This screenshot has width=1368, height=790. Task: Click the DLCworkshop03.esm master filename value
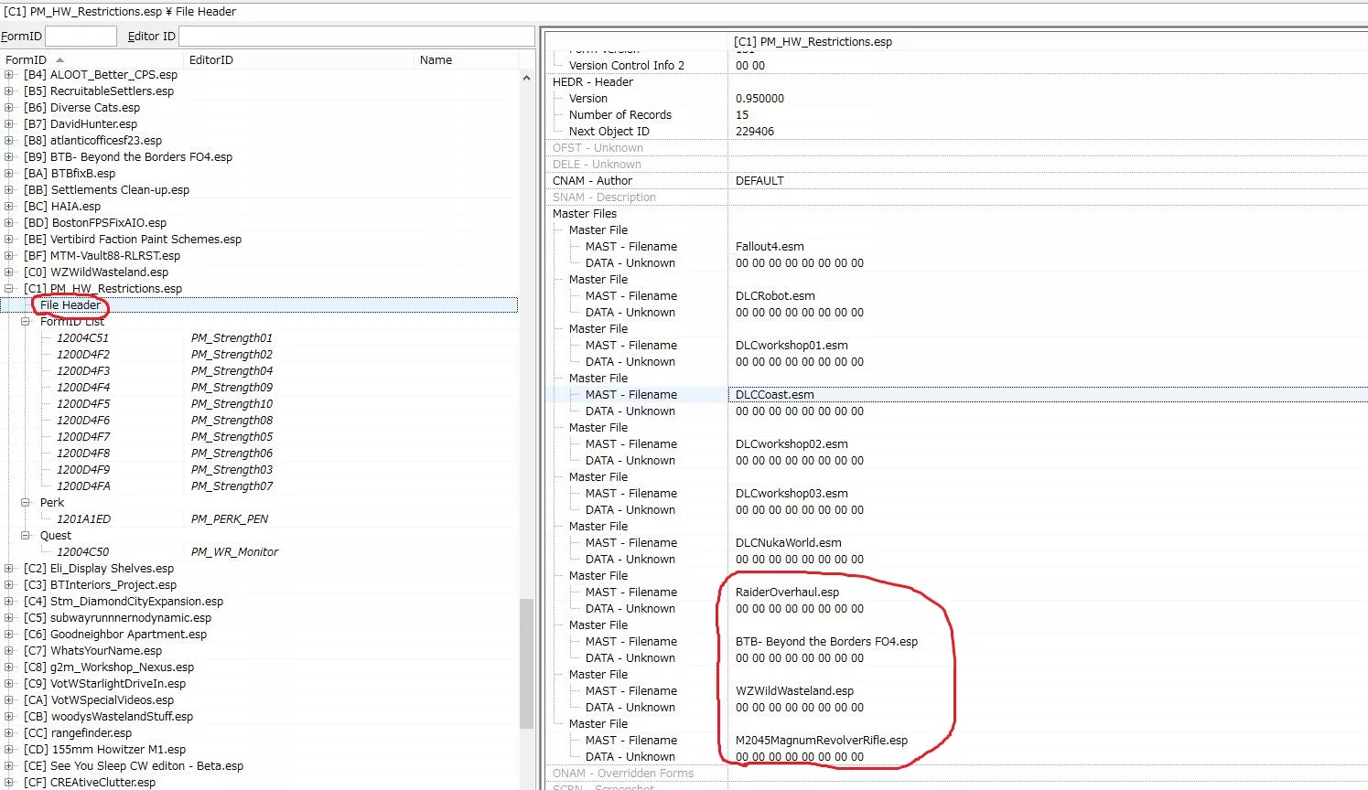pos(792,494)
